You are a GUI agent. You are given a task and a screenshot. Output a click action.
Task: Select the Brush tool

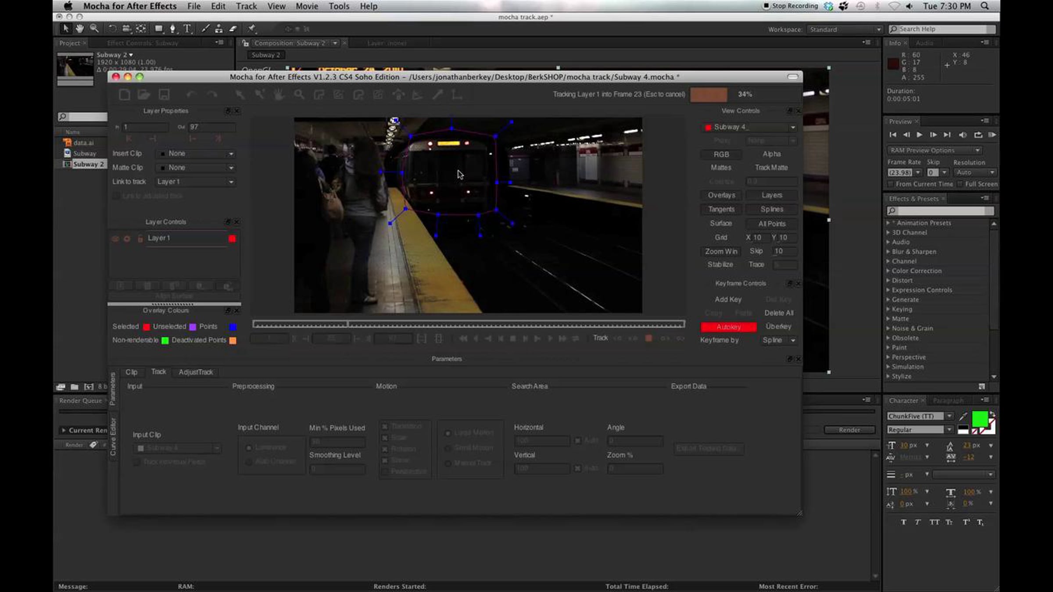[205, 29]
